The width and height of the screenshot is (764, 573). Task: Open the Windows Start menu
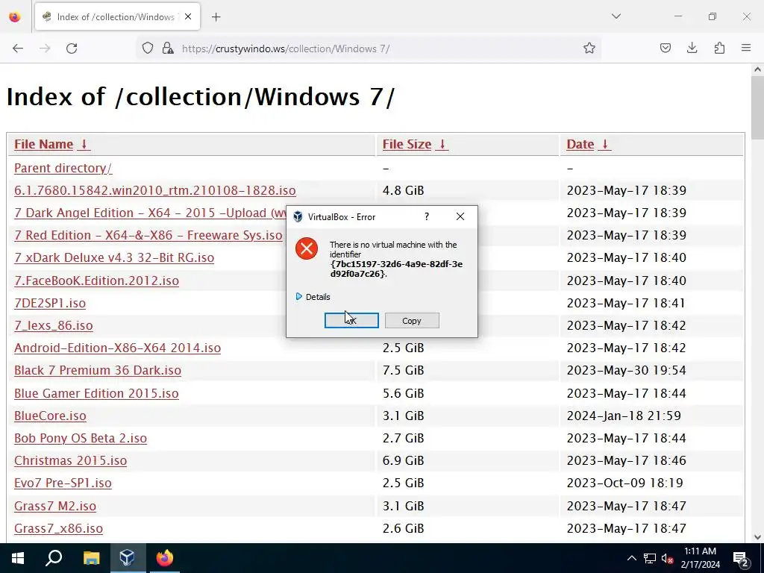(18, 558)
